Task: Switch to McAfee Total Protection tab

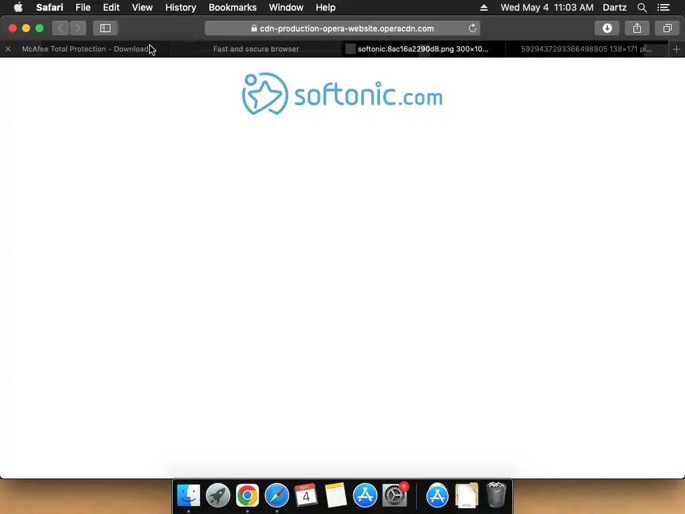Action: 86,49
